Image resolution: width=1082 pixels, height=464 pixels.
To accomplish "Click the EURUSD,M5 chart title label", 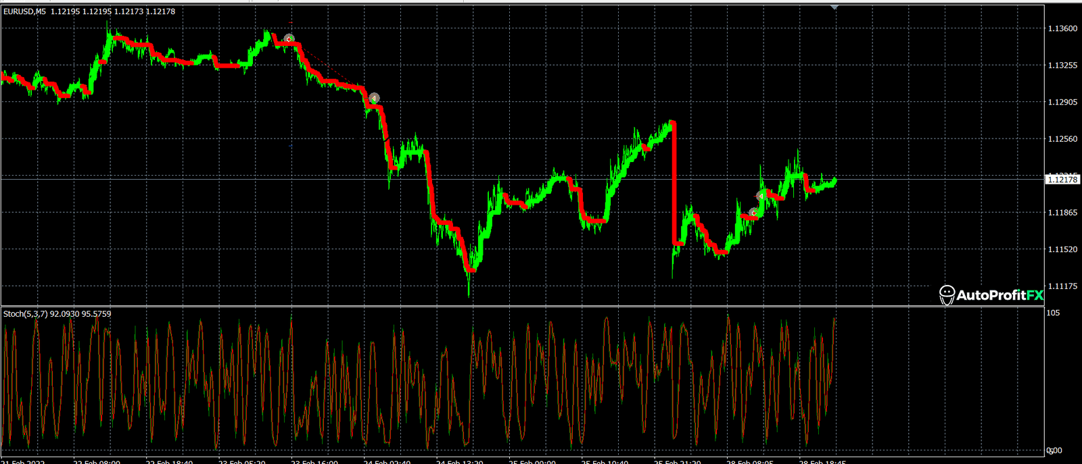I will click(25, 11).
